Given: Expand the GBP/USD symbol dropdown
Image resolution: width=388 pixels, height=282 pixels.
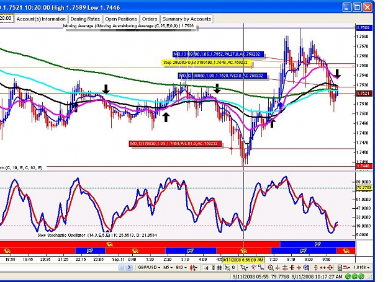Looking at the screenshot, I should click(x=149, y=267).
